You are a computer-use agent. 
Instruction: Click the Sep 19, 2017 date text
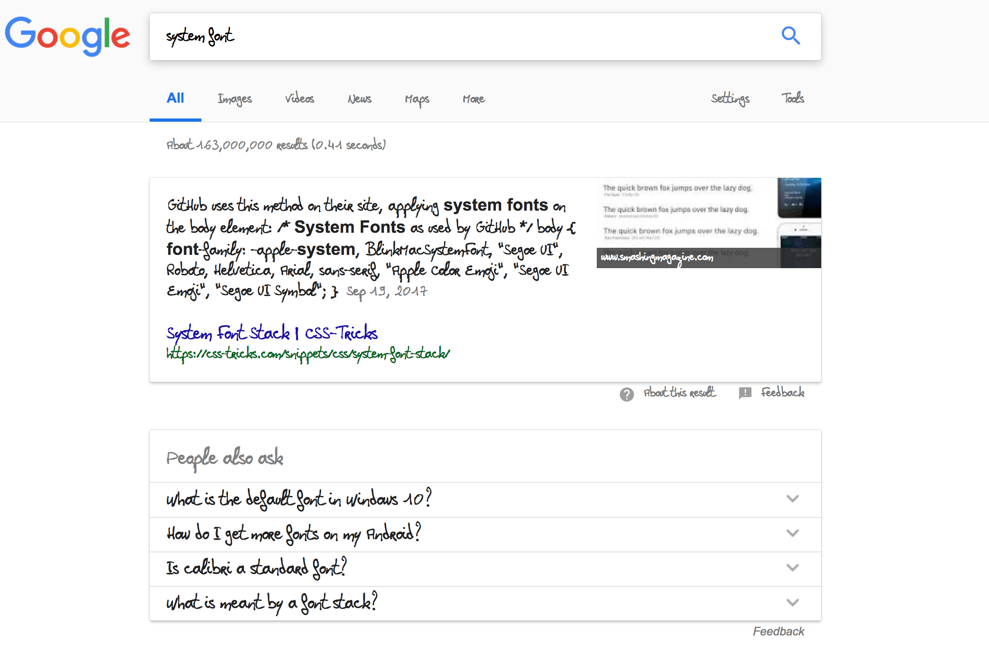(x=387, y=292)
